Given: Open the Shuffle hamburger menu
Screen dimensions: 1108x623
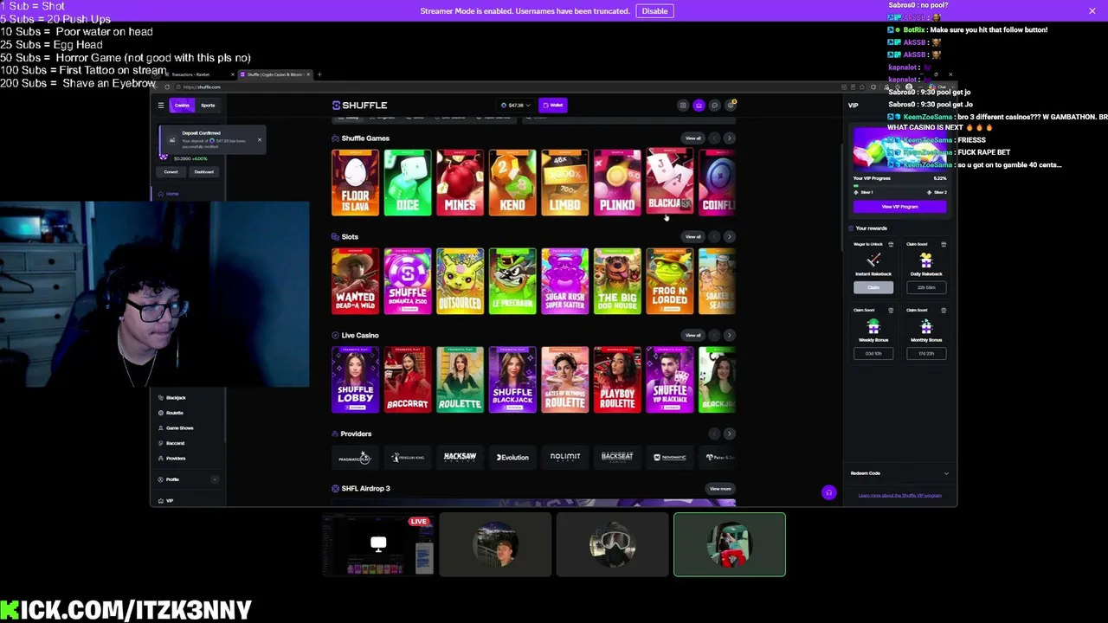Looking at the screenshot, I should point(160,106).
